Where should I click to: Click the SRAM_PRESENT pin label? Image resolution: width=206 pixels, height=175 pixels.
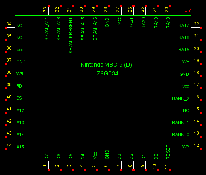[x=71, y=35]
